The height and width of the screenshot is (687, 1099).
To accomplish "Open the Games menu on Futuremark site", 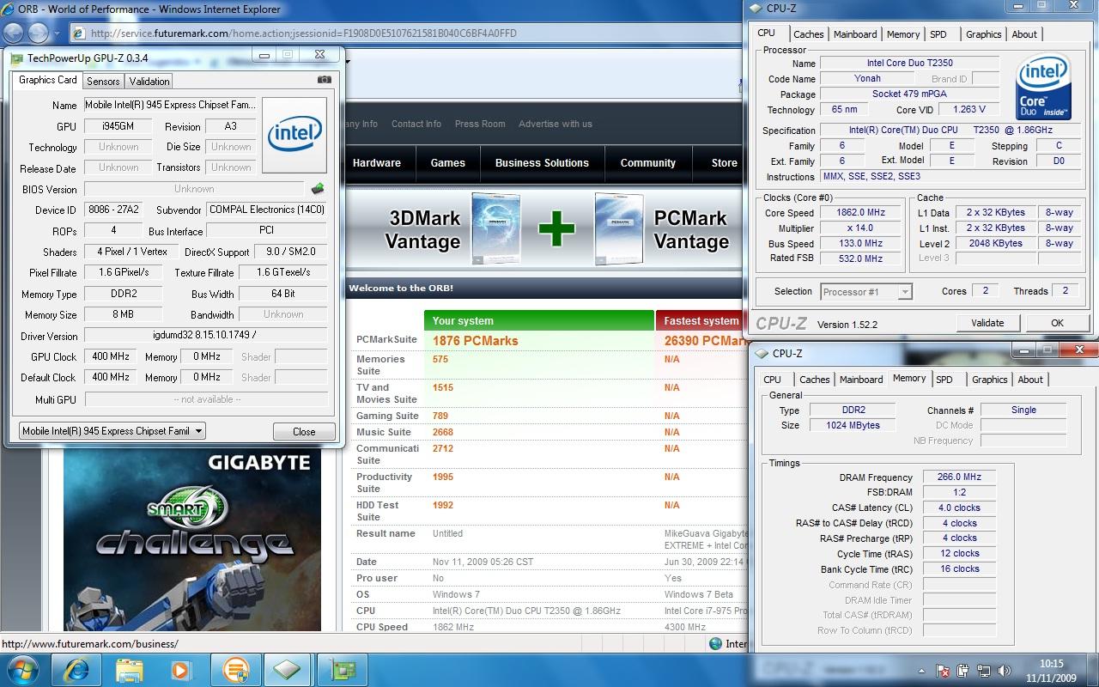I will click(x=448, y=163).
